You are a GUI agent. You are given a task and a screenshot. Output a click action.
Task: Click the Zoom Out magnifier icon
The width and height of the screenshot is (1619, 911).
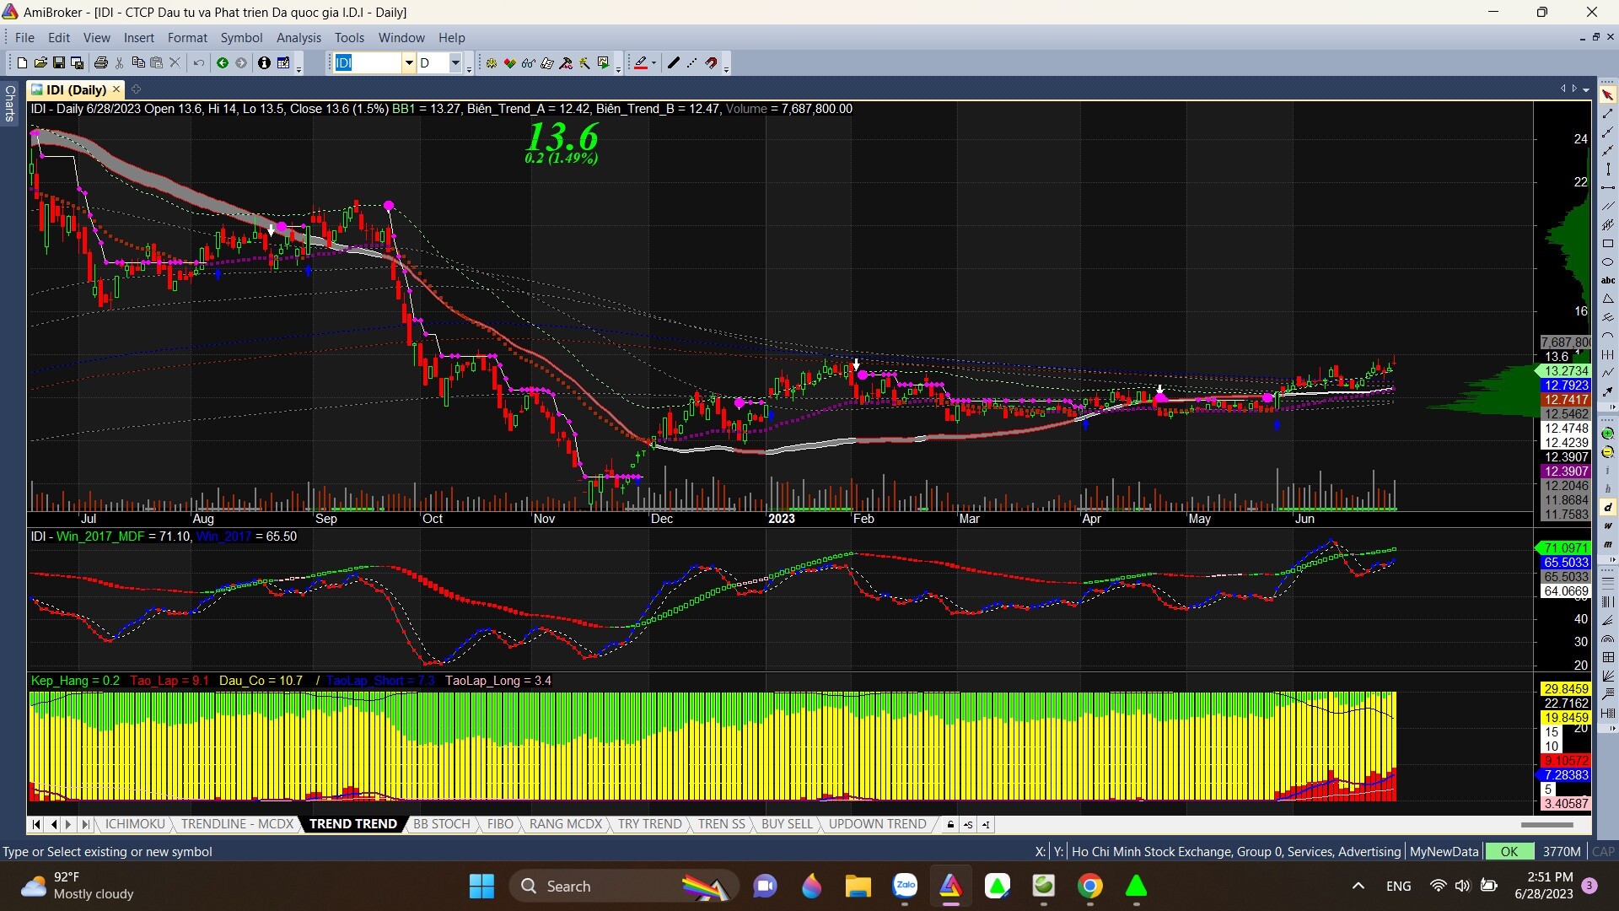[x=1608, y=451]
